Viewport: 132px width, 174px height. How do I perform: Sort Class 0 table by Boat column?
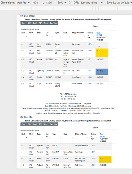tap(40, 36)
